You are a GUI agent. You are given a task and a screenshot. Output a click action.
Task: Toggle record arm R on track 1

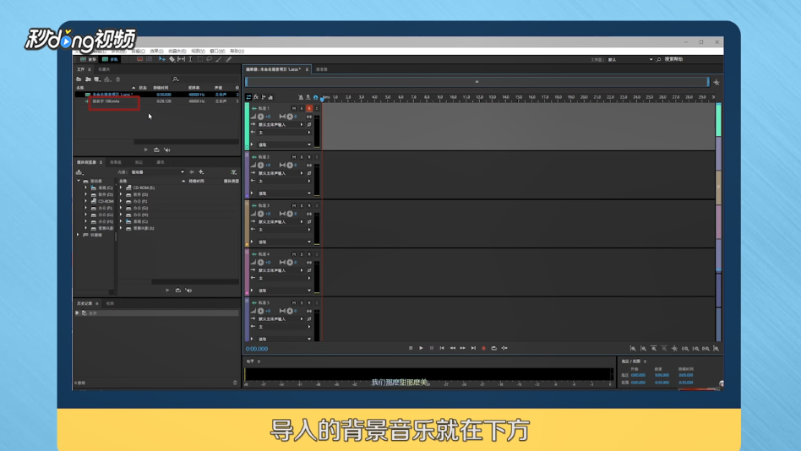[x=309, y=108]
